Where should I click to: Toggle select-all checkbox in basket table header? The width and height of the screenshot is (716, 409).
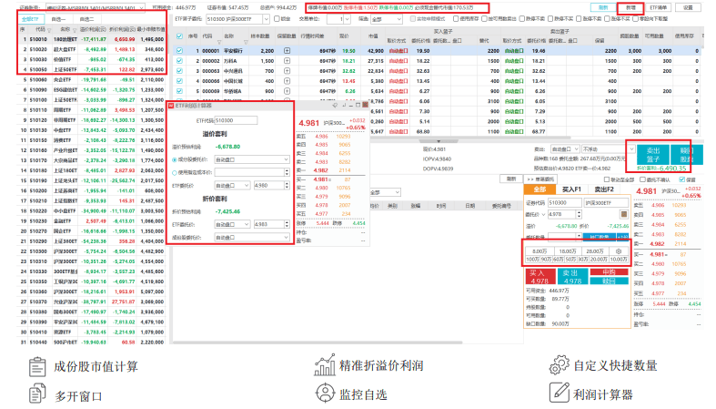(179, 36)
